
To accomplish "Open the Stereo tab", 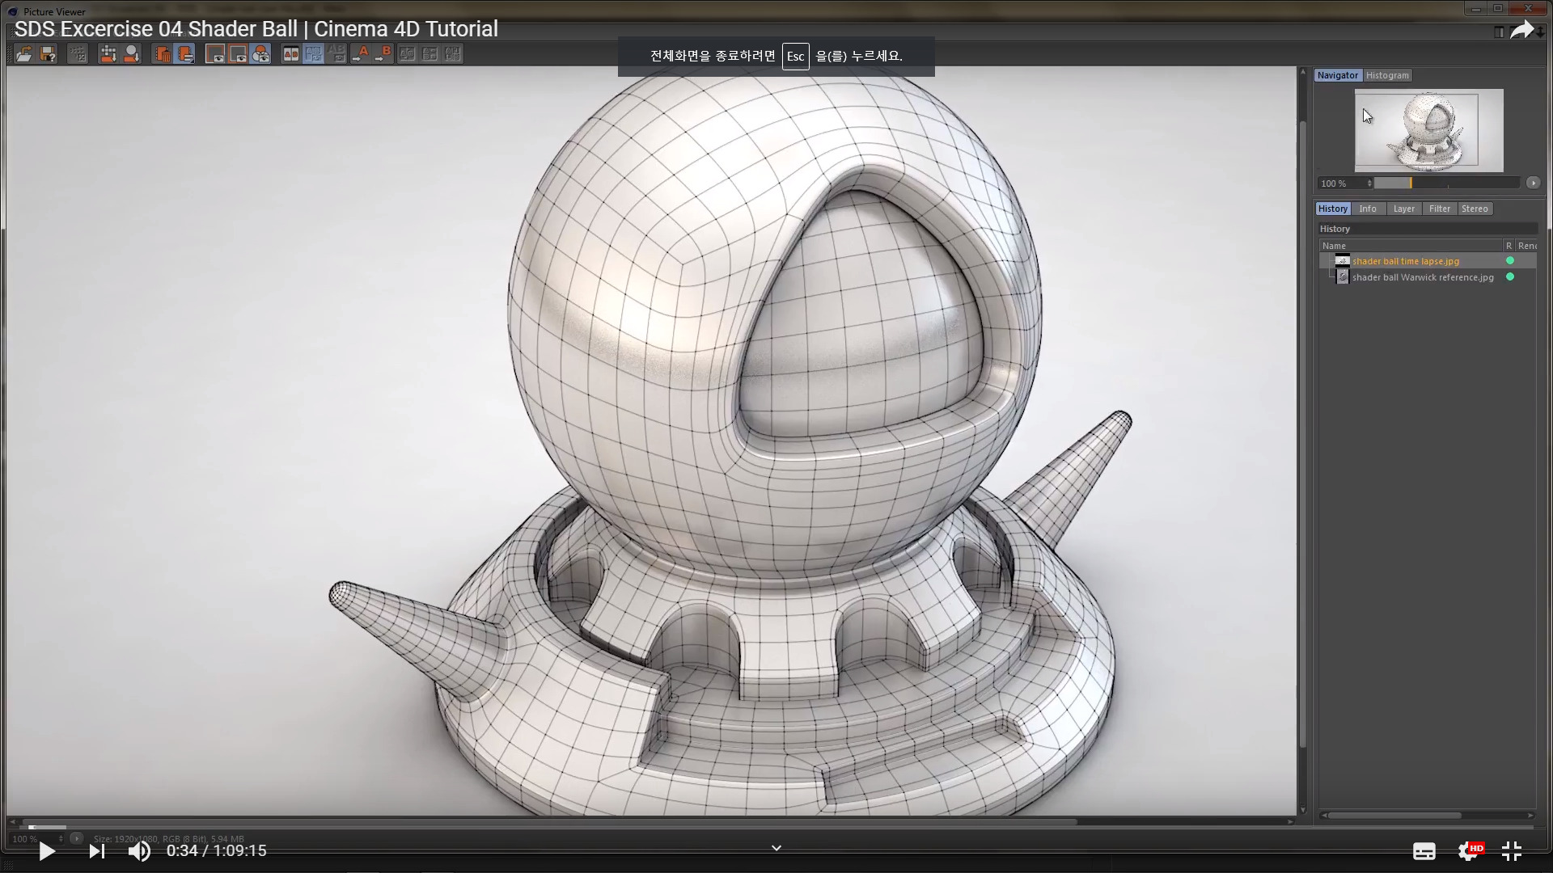I will tap(1475, 209).
